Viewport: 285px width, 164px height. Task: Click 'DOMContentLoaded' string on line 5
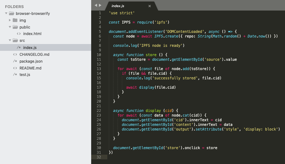click(185, 31)
